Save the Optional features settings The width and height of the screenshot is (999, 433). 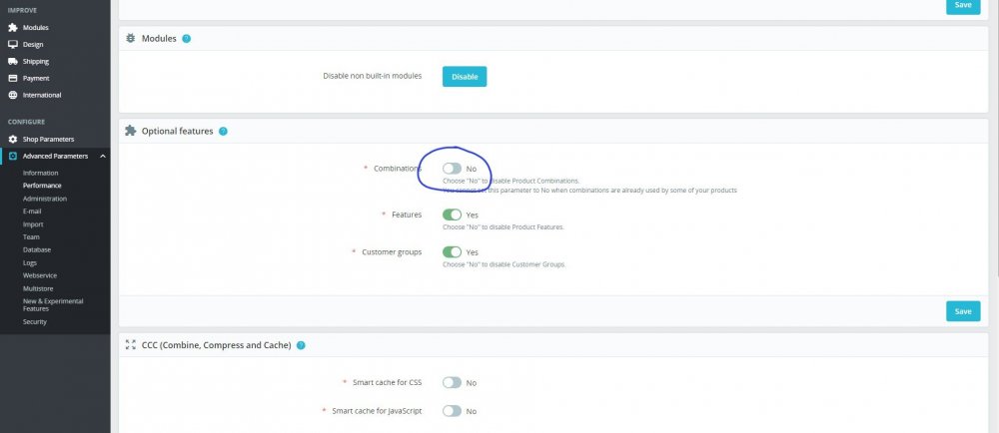(963, 311)
